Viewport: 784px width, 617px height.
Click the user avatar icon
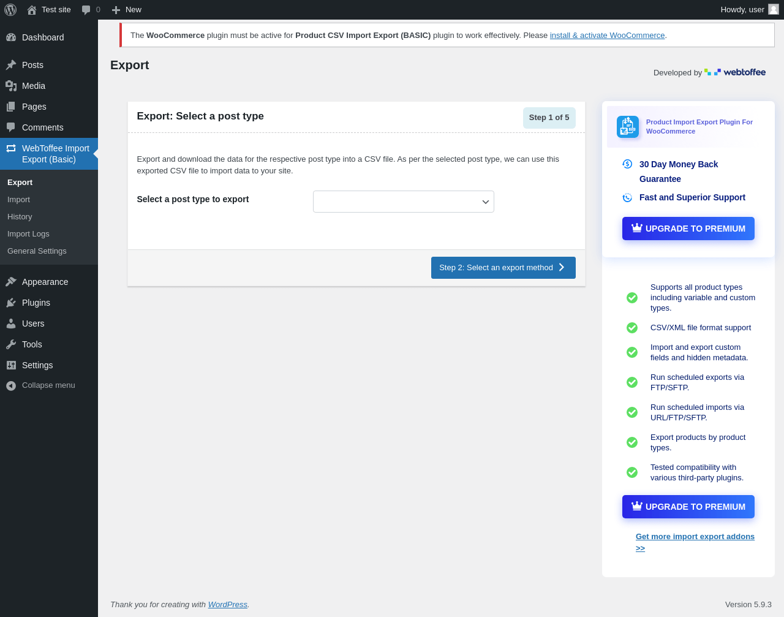tap(774, 9)
